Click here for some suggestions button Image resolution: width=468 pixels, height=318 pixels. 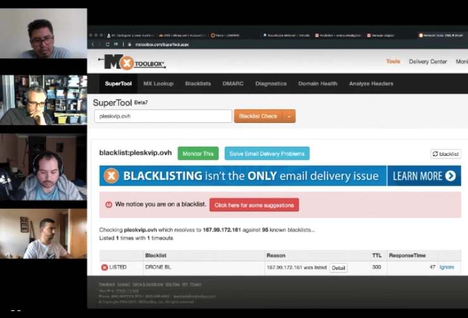[x=254, y=205]
